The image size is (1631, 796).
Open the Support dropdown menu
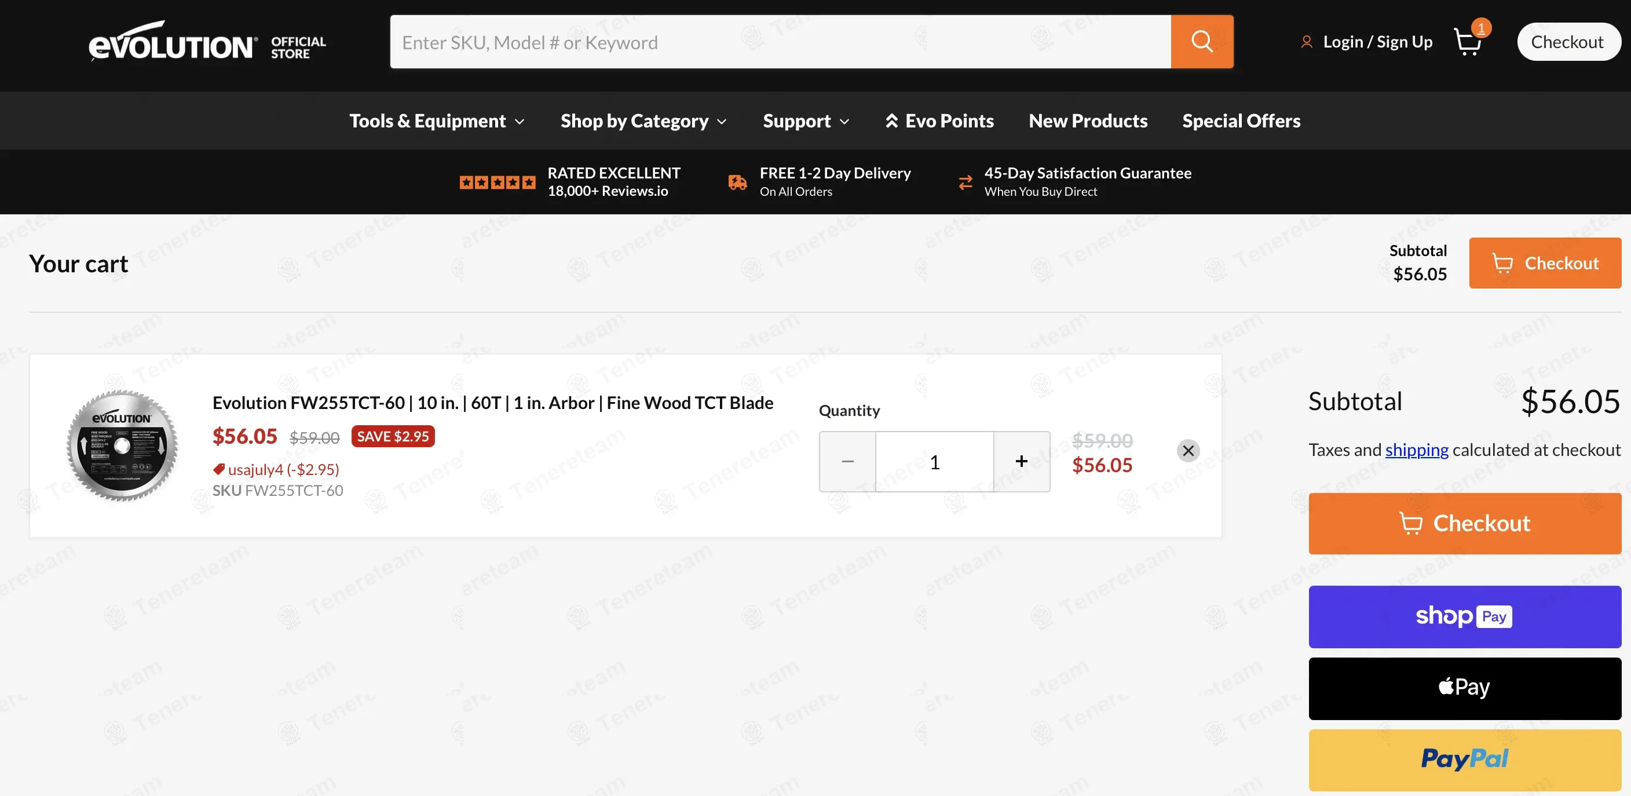[x=806, y=121]
